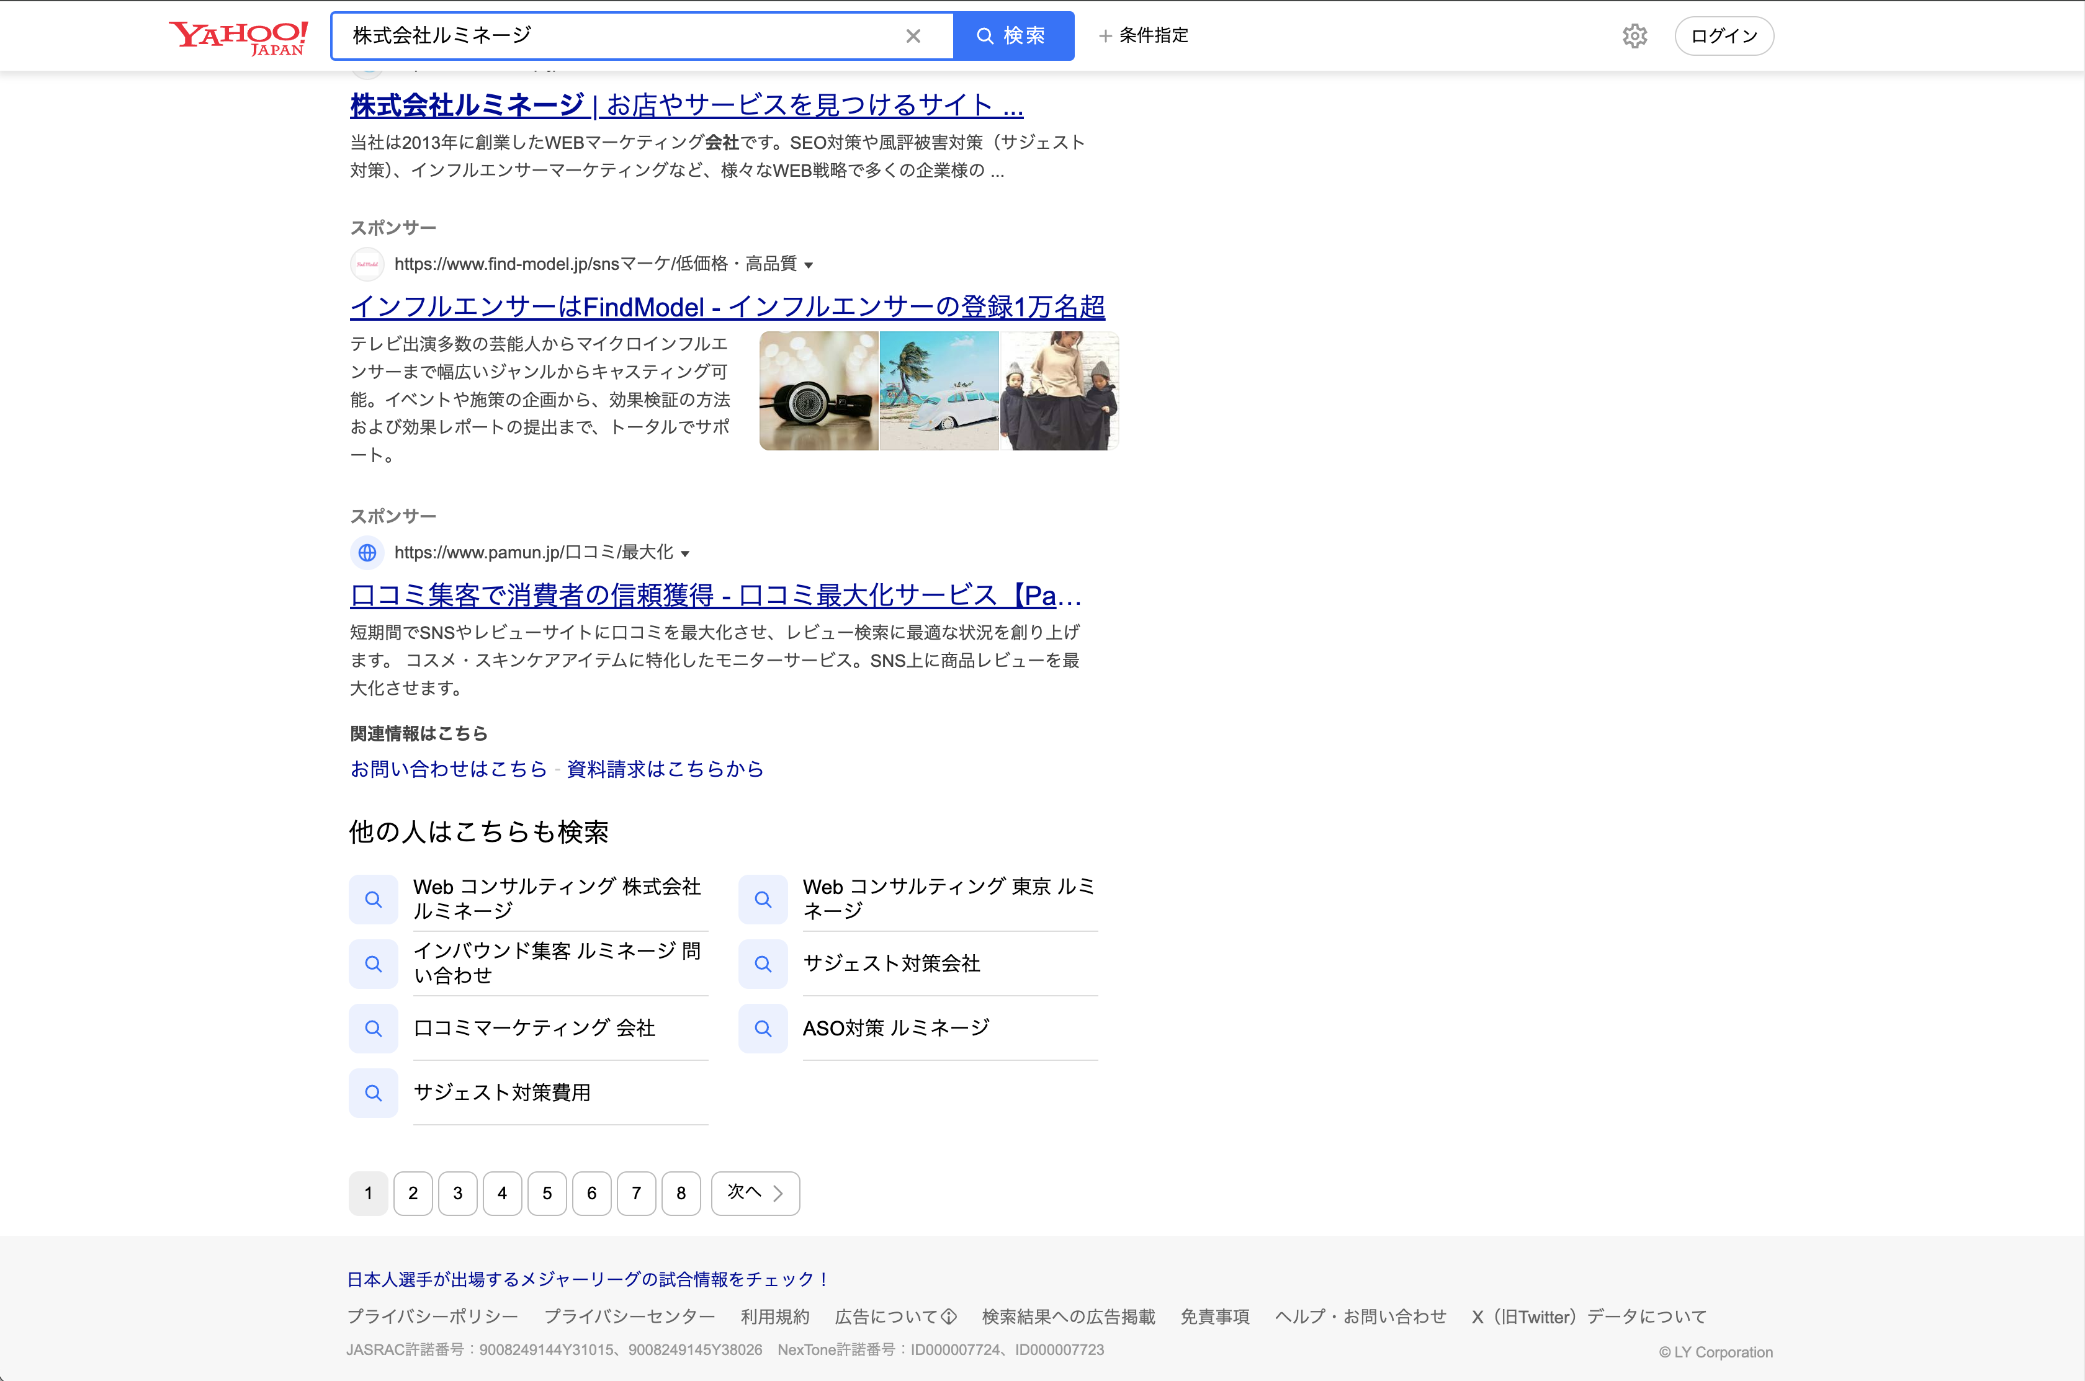Click the ログイン login button
Viewport: 2085px width, 1381px height.
point(1724,36)
